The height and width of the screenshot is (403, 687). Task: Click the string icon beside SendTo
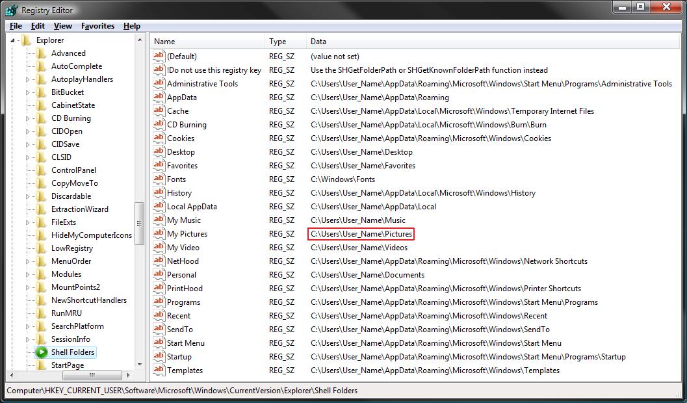159,329
